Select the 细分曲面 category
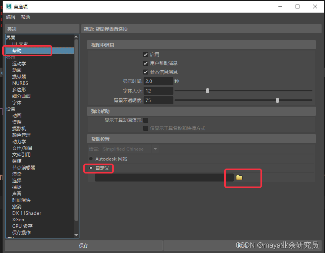Viewport: 325px width, 253px height. 21,96
